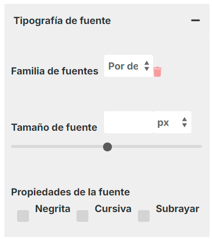Click the 'Tamaño de fuente' label

[x=54, y=127]
